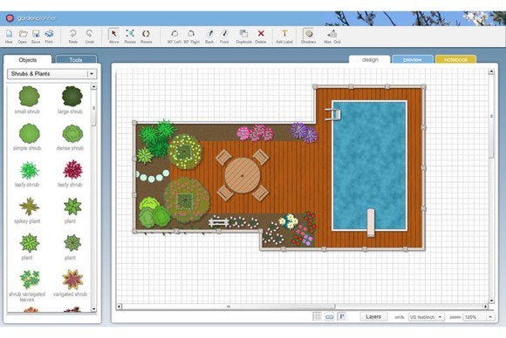Click objects list scroll-down arrow
Viewport: 506px width, 338px height.
[x=94, y=309]
